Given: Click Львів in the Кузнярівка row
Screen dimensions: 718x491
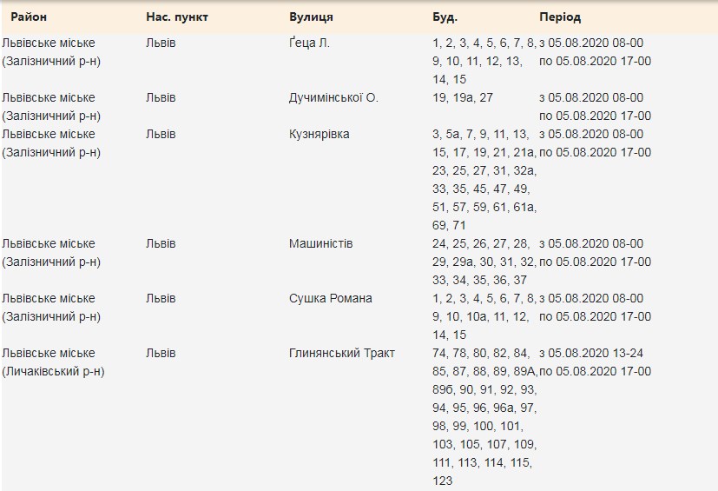Looking at the screenshot, I should pyautogui.click(x=161, y=134).
